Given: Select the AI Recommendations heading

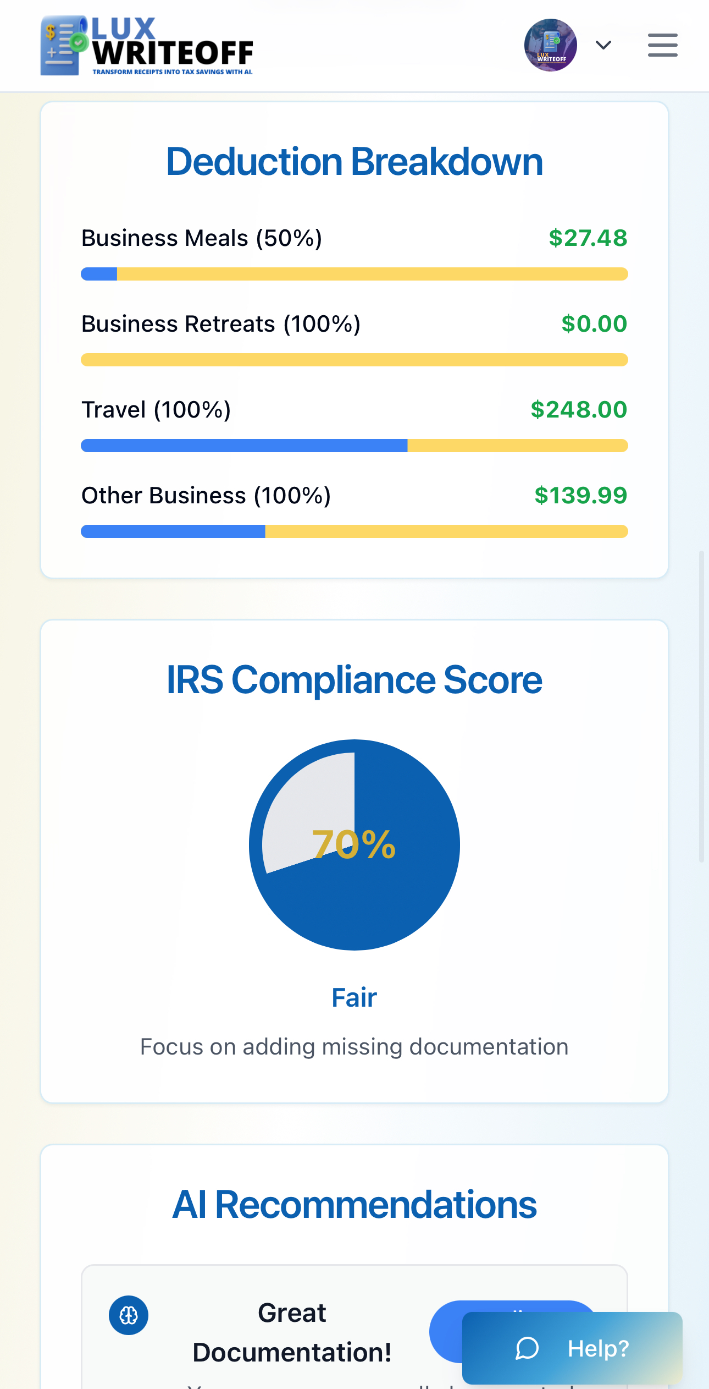Looking at the screenshot, I should [354, 1205].
